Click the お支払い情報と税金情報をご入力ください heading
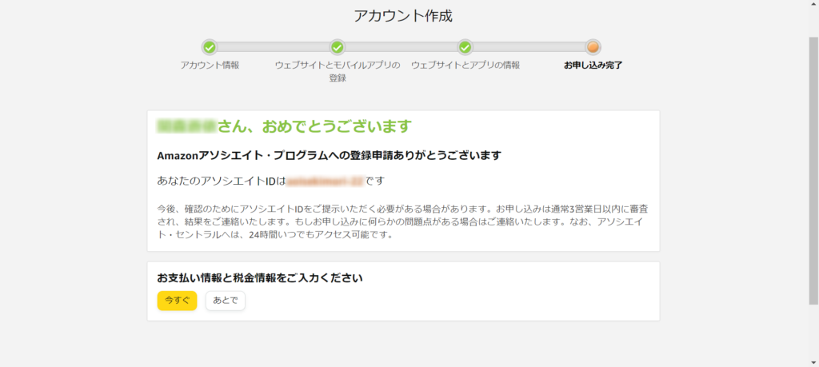 260,278
